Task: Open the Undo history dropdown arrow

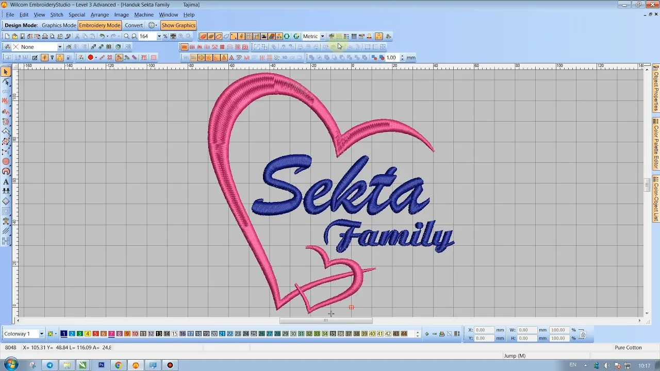Action: tap(107, 36)
